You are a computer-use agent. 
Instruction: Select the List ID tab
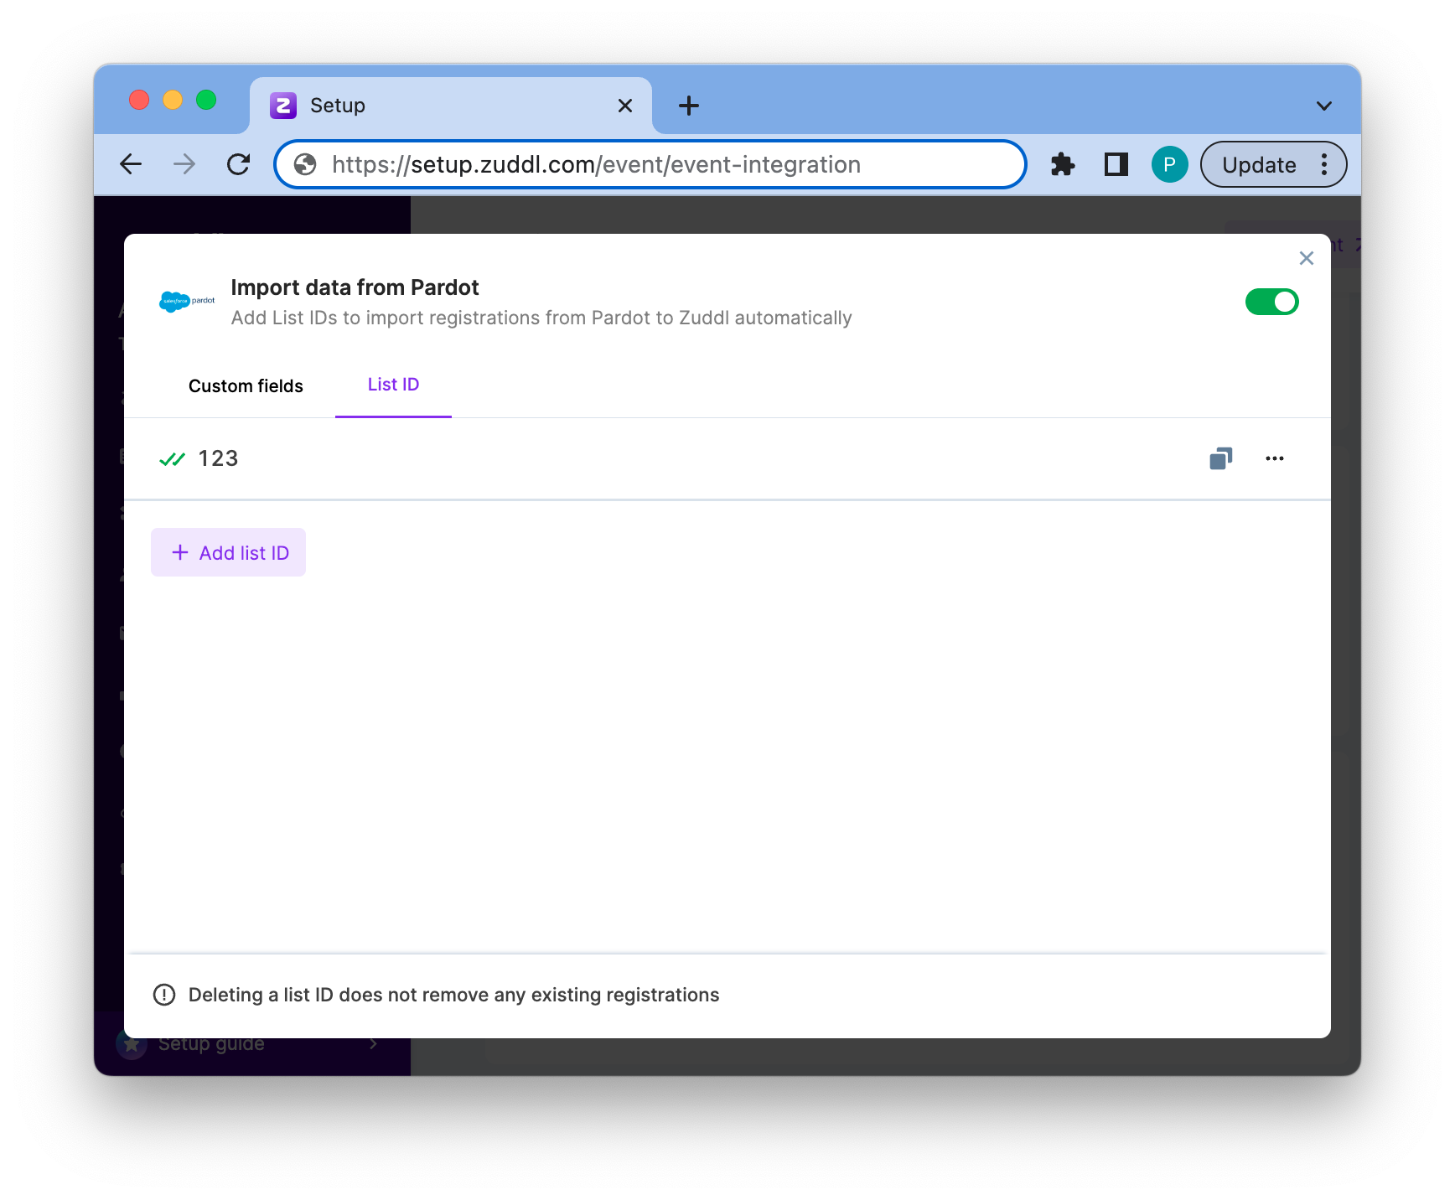click(x=393, y=385)
